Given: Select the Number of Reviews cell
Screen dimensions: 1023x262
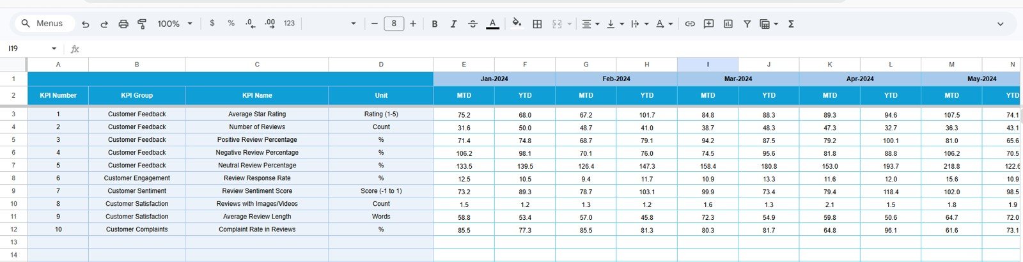Looking at the screenshot, I should (257, 127).
